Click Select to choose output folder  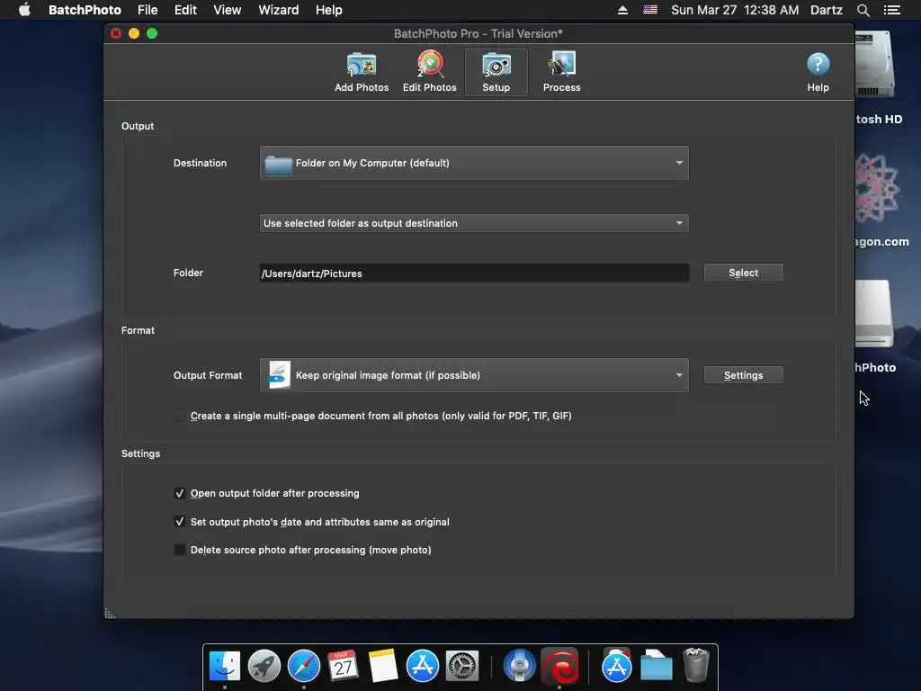(x=743, y=273)
